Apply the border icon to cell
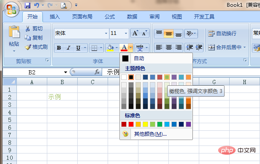Image resolution: width=260 pixels, height=164 pixels. [x=95, y=48]
